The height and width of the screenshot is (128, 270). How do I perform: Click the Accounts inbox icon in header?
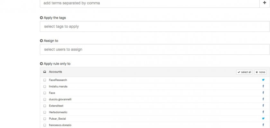45,72
